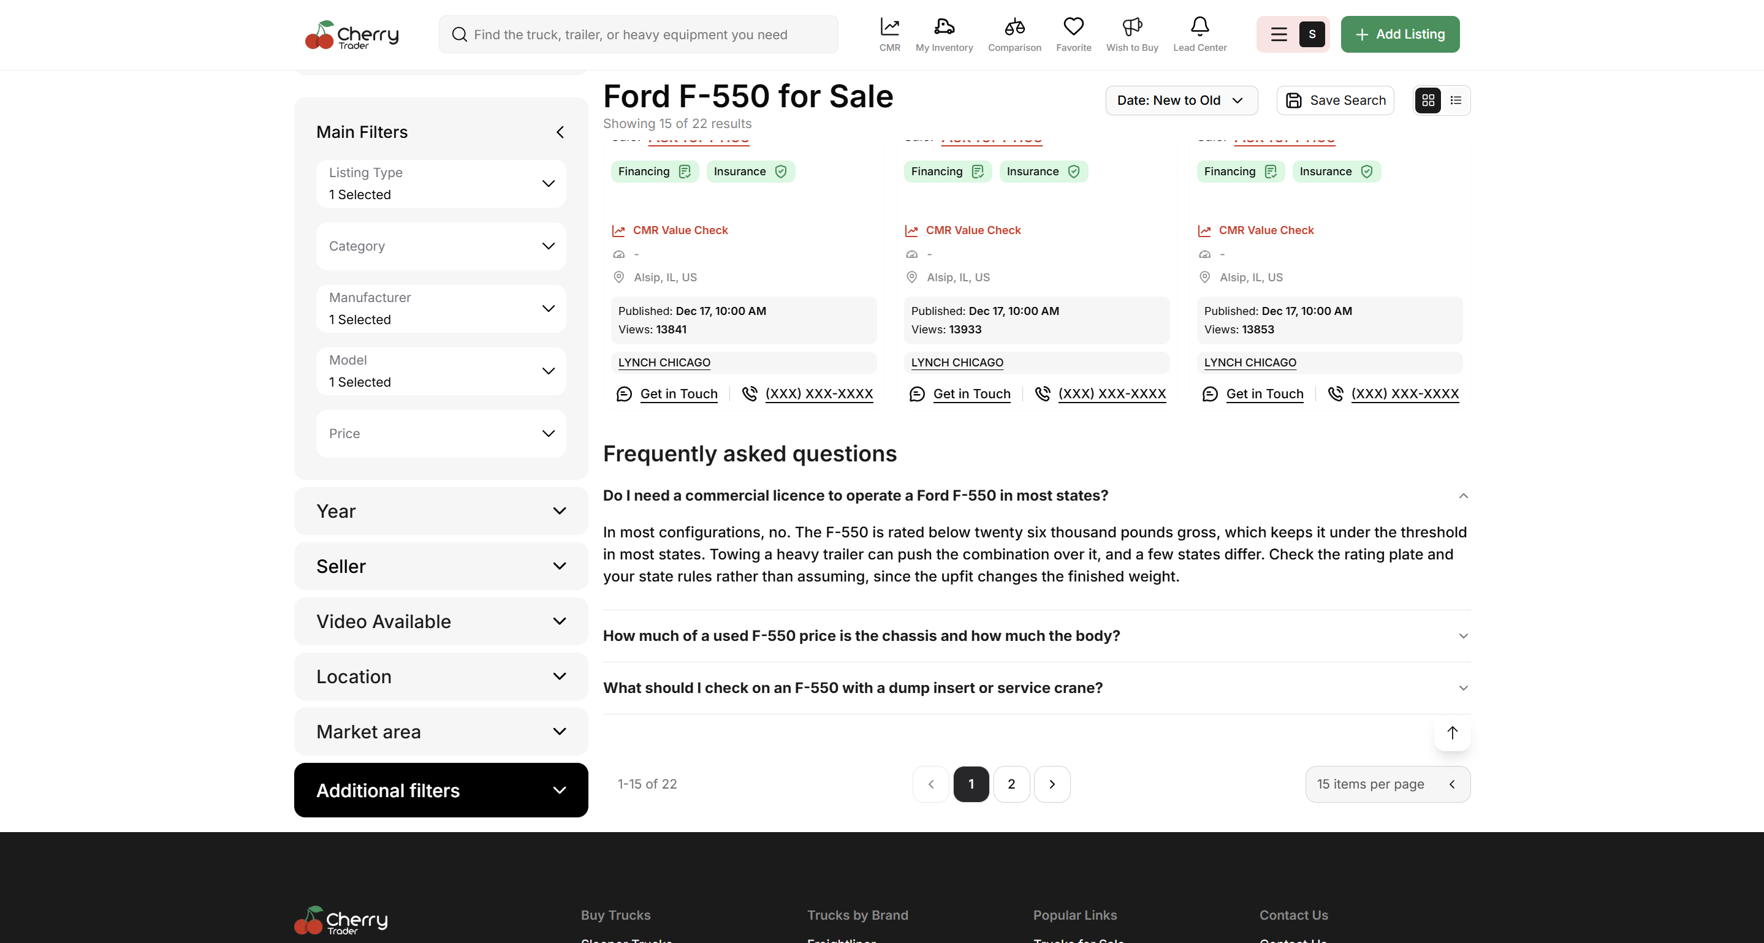The width and height of the screenshot is (1764, 943).
Task: Open the Date: New to Old sort dropdown
Action: pyautogui.click(x=1181, y=100)
